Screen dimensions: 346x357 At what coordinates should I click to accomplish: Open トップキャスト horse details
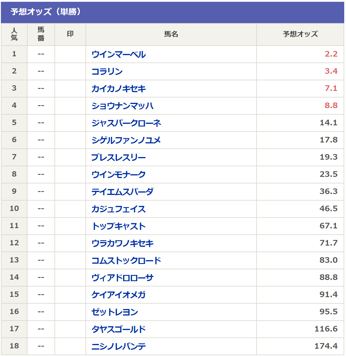coord(118,226)
